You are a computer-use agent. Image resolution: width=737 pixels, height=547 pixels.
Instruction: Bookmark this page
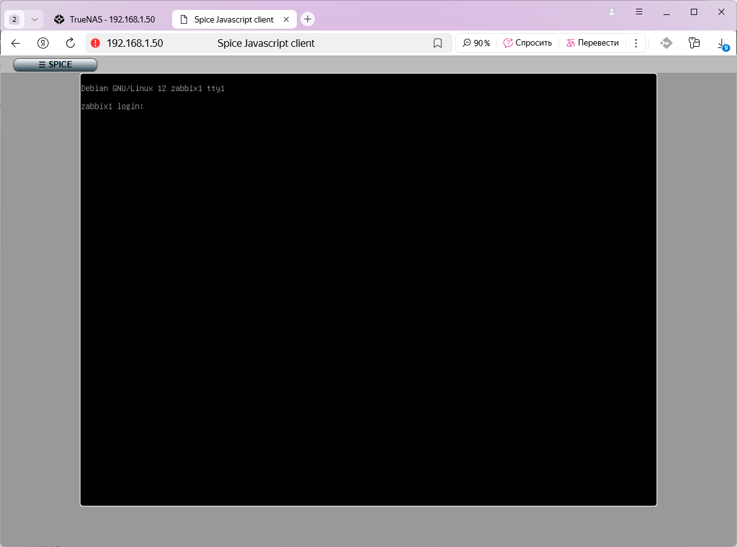click(x=438, y=43)
